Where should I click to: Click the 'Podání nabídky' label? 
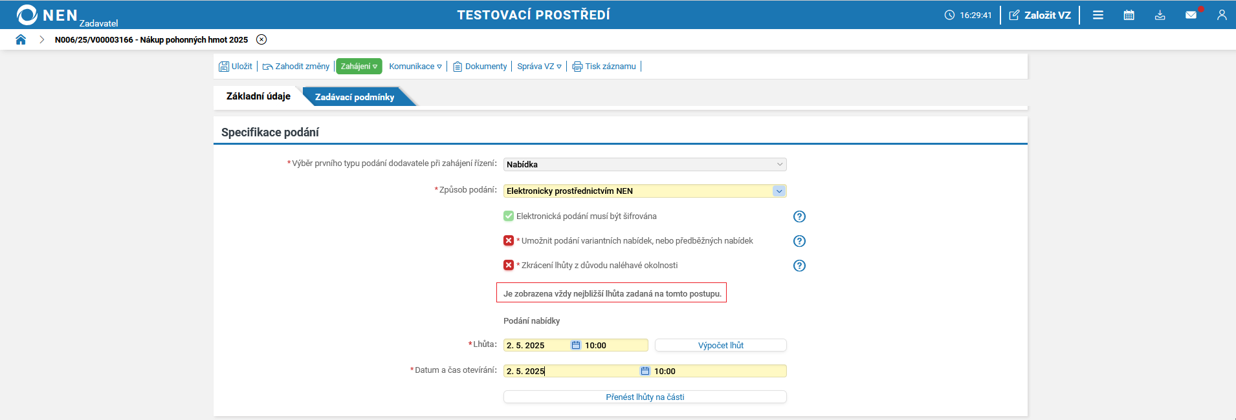click(x=531, y=321)
